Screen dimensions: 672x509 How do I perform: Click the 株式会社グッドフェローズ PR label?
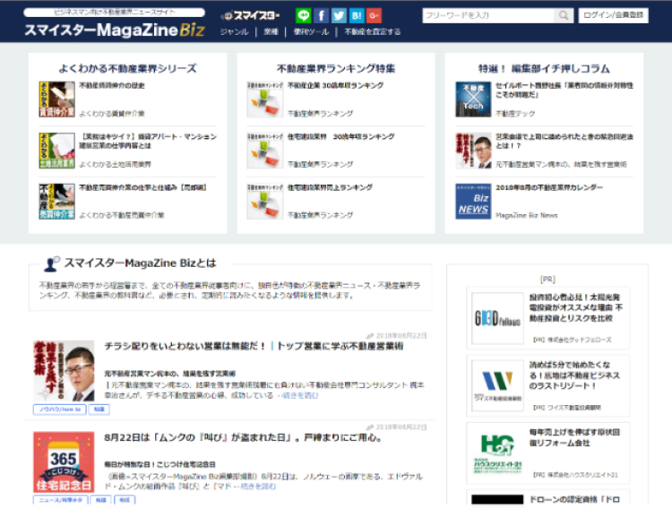(x=573, y=340)
